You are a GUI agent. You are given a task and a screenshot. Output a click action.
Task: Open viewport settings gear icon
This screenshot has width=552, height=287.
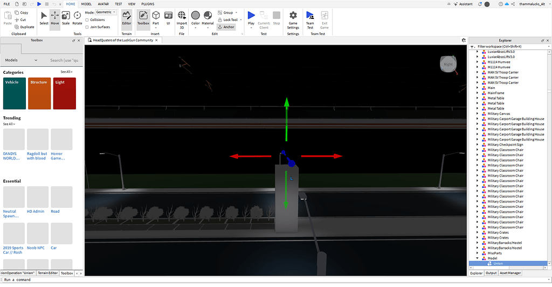464,40
